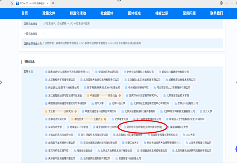This screenshot has height=163, width=237.
Task: Click document icon beside 海南省信息协会
Action: [75, 151]
